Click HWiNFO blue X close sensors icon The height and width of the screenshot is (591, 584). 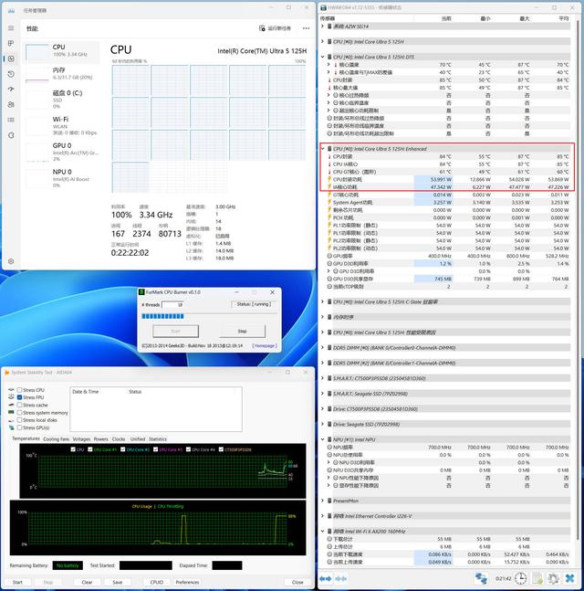[x=569, y=578]
